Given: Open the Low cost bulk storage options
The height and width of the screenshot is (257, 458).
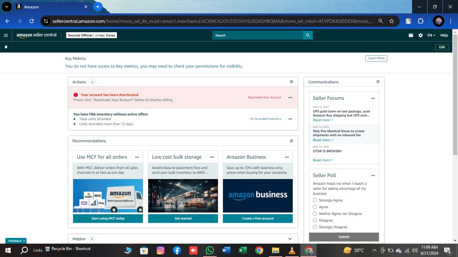Looking at the screenshot, I should point(212,157).
